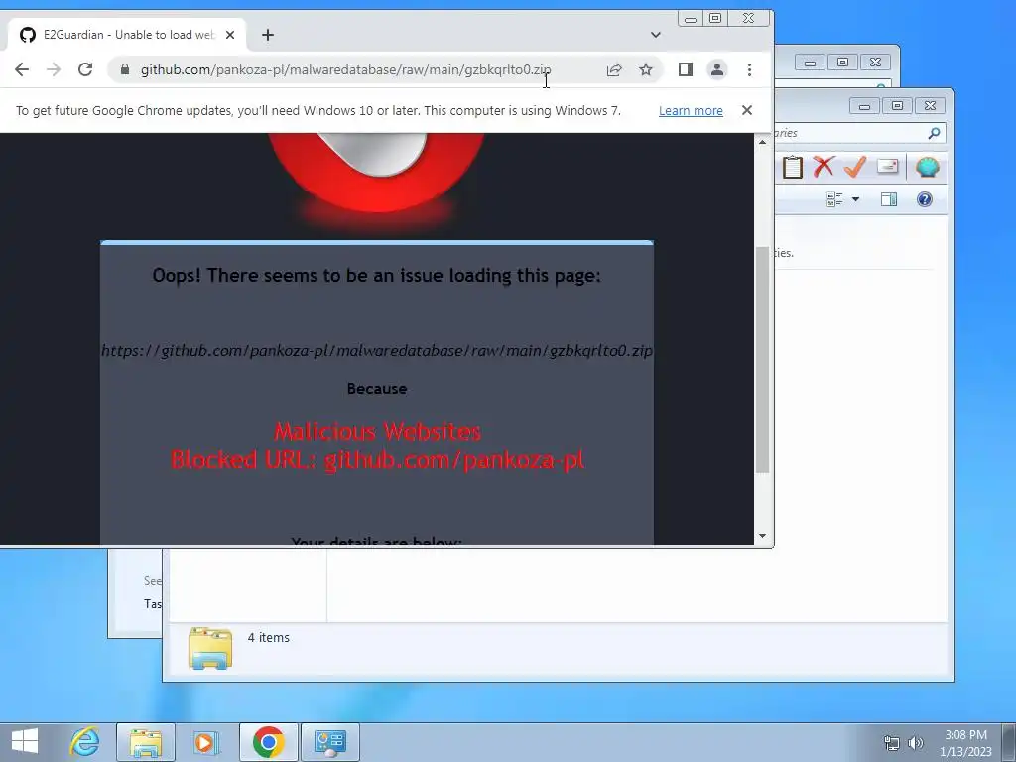The image size is (1016, 762).
Task: Launch Internet Explorer from taskbar
Action: (x=85, y=742)
